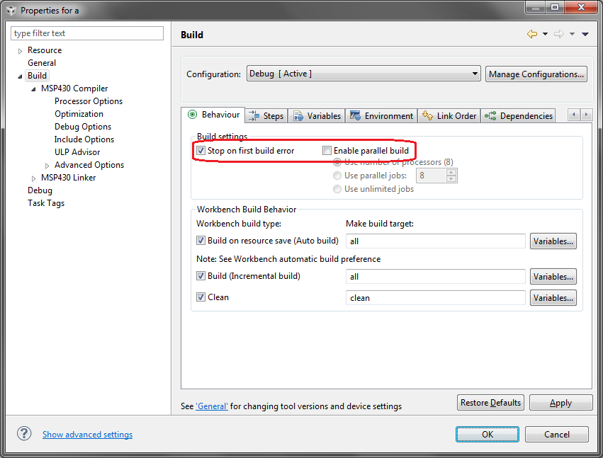
Task: Select Task Tags in the sidebar
Action: pos(46,203)
